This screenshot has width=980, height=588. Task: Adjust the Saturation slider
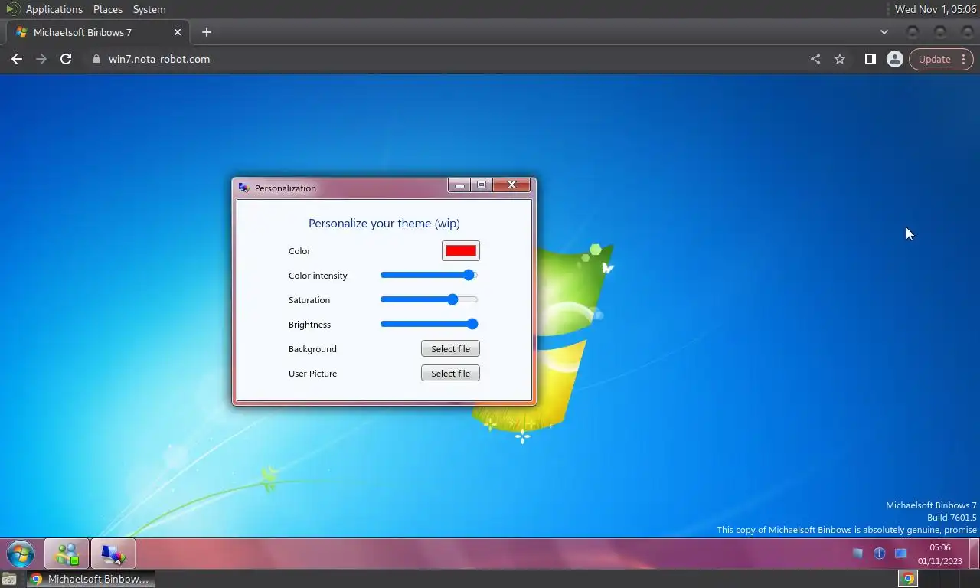(429, 299)
